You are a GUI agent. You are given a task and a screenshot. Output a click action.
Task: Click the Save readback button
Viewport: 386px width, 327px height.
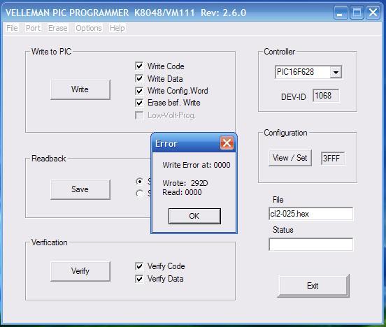(80, 189)
